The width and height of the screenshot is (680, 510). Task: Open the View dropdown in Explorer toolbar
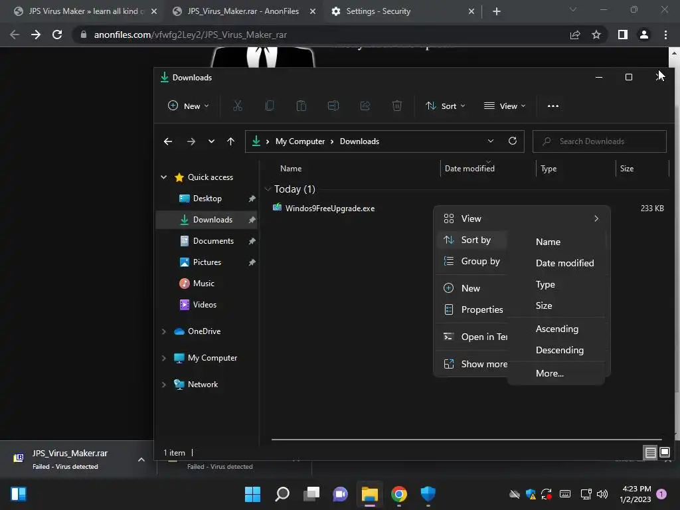click(505, 106)
